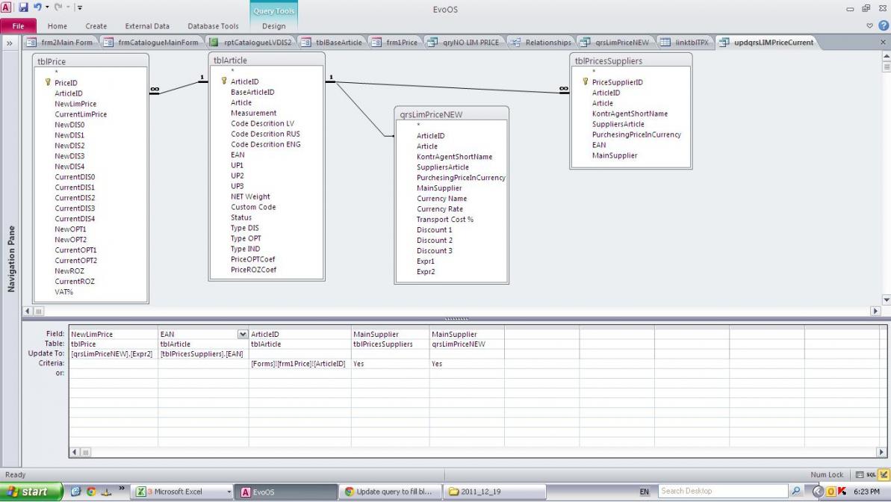The width and height of the screenshot is (891, 502).
Task: Close the current document tab with X
Action: click(883, 42)
